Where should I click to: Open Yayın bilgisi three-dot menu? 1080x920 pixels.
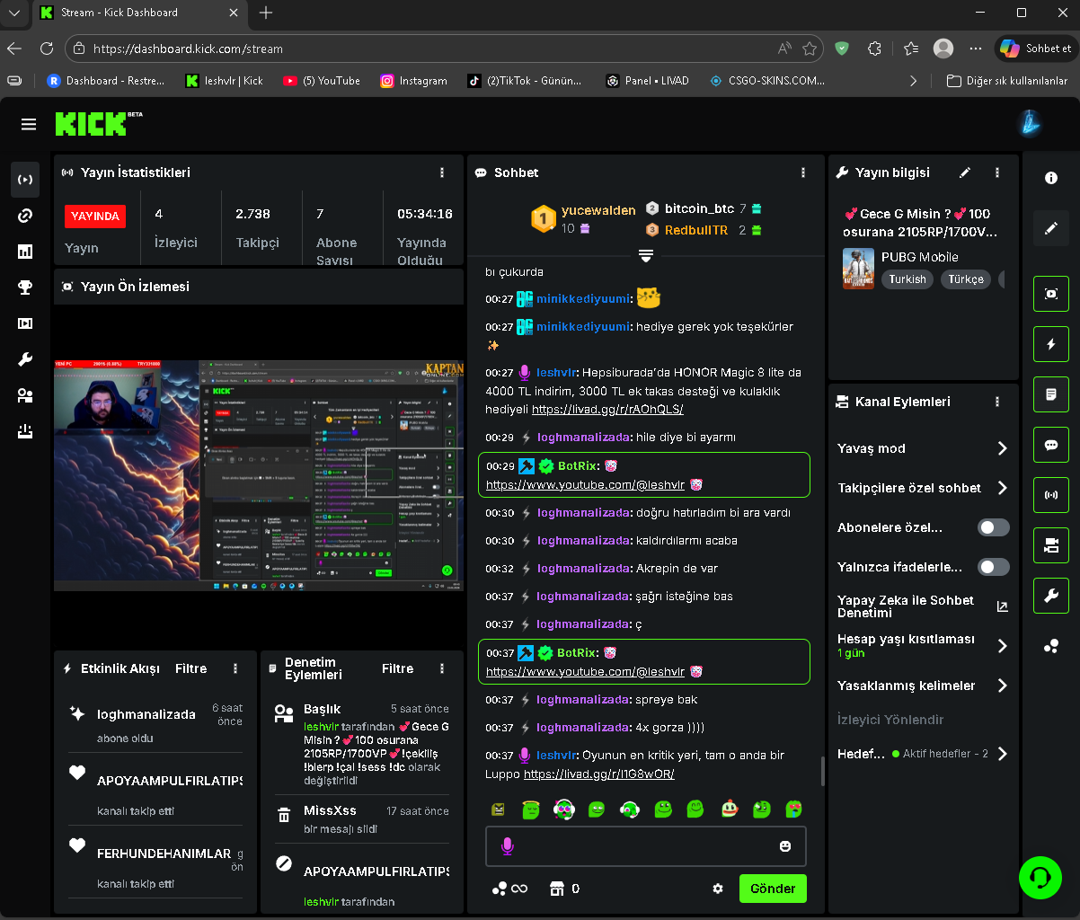(x=997, y=172)
